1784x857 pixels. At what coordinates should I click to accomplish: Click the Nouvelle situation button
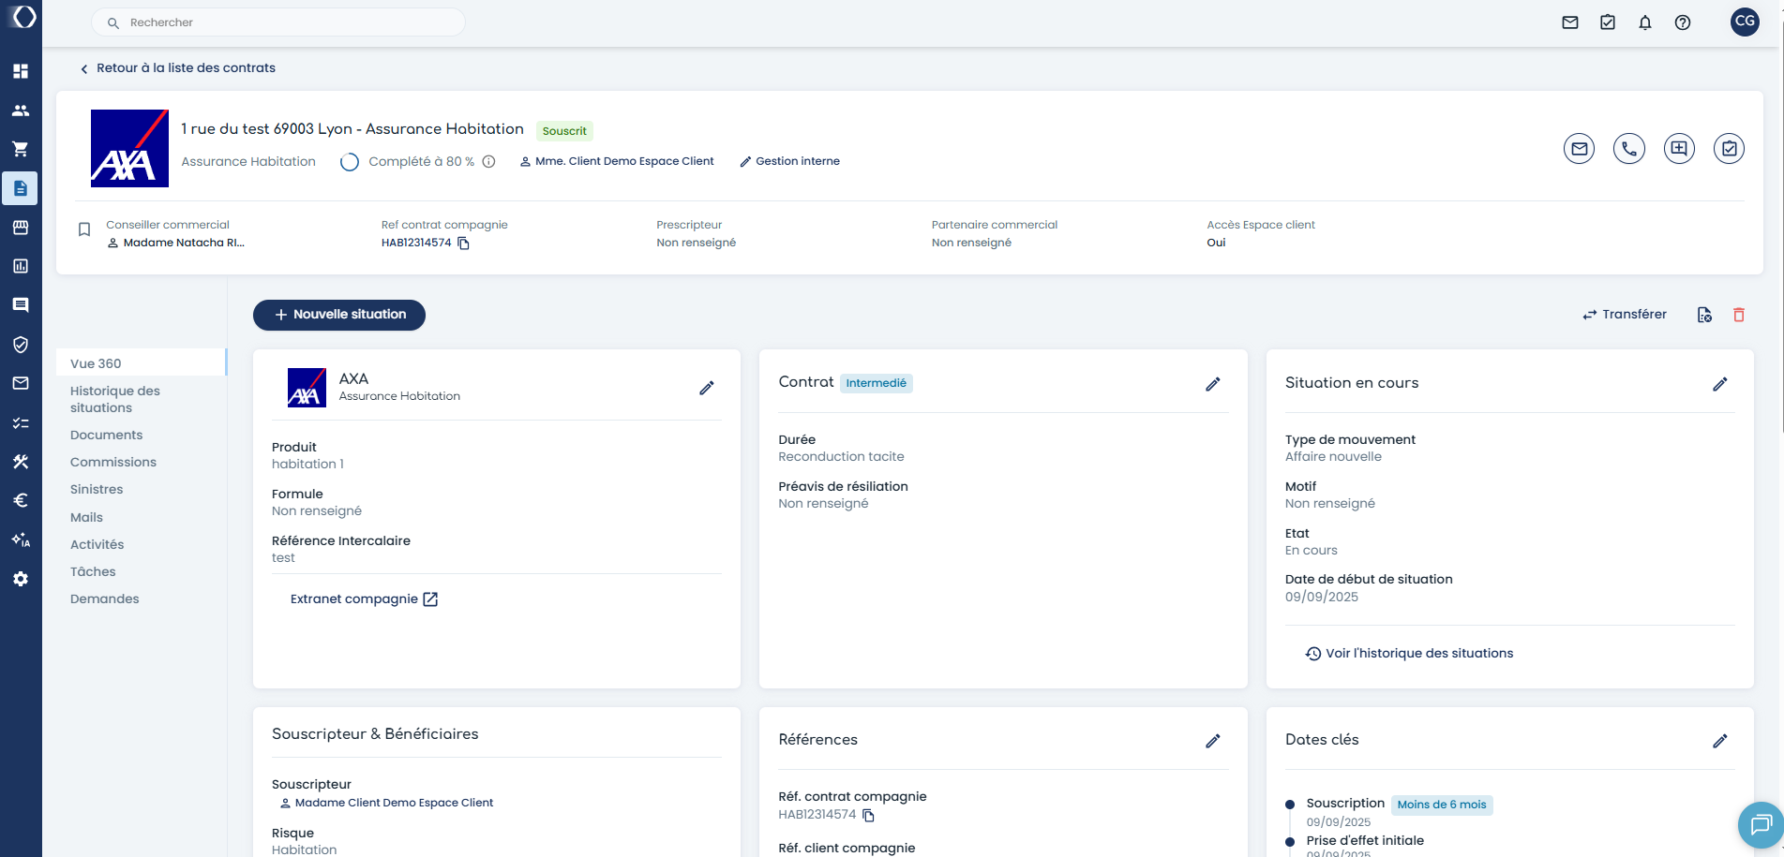pyautogui.click(x=339, y=315)
